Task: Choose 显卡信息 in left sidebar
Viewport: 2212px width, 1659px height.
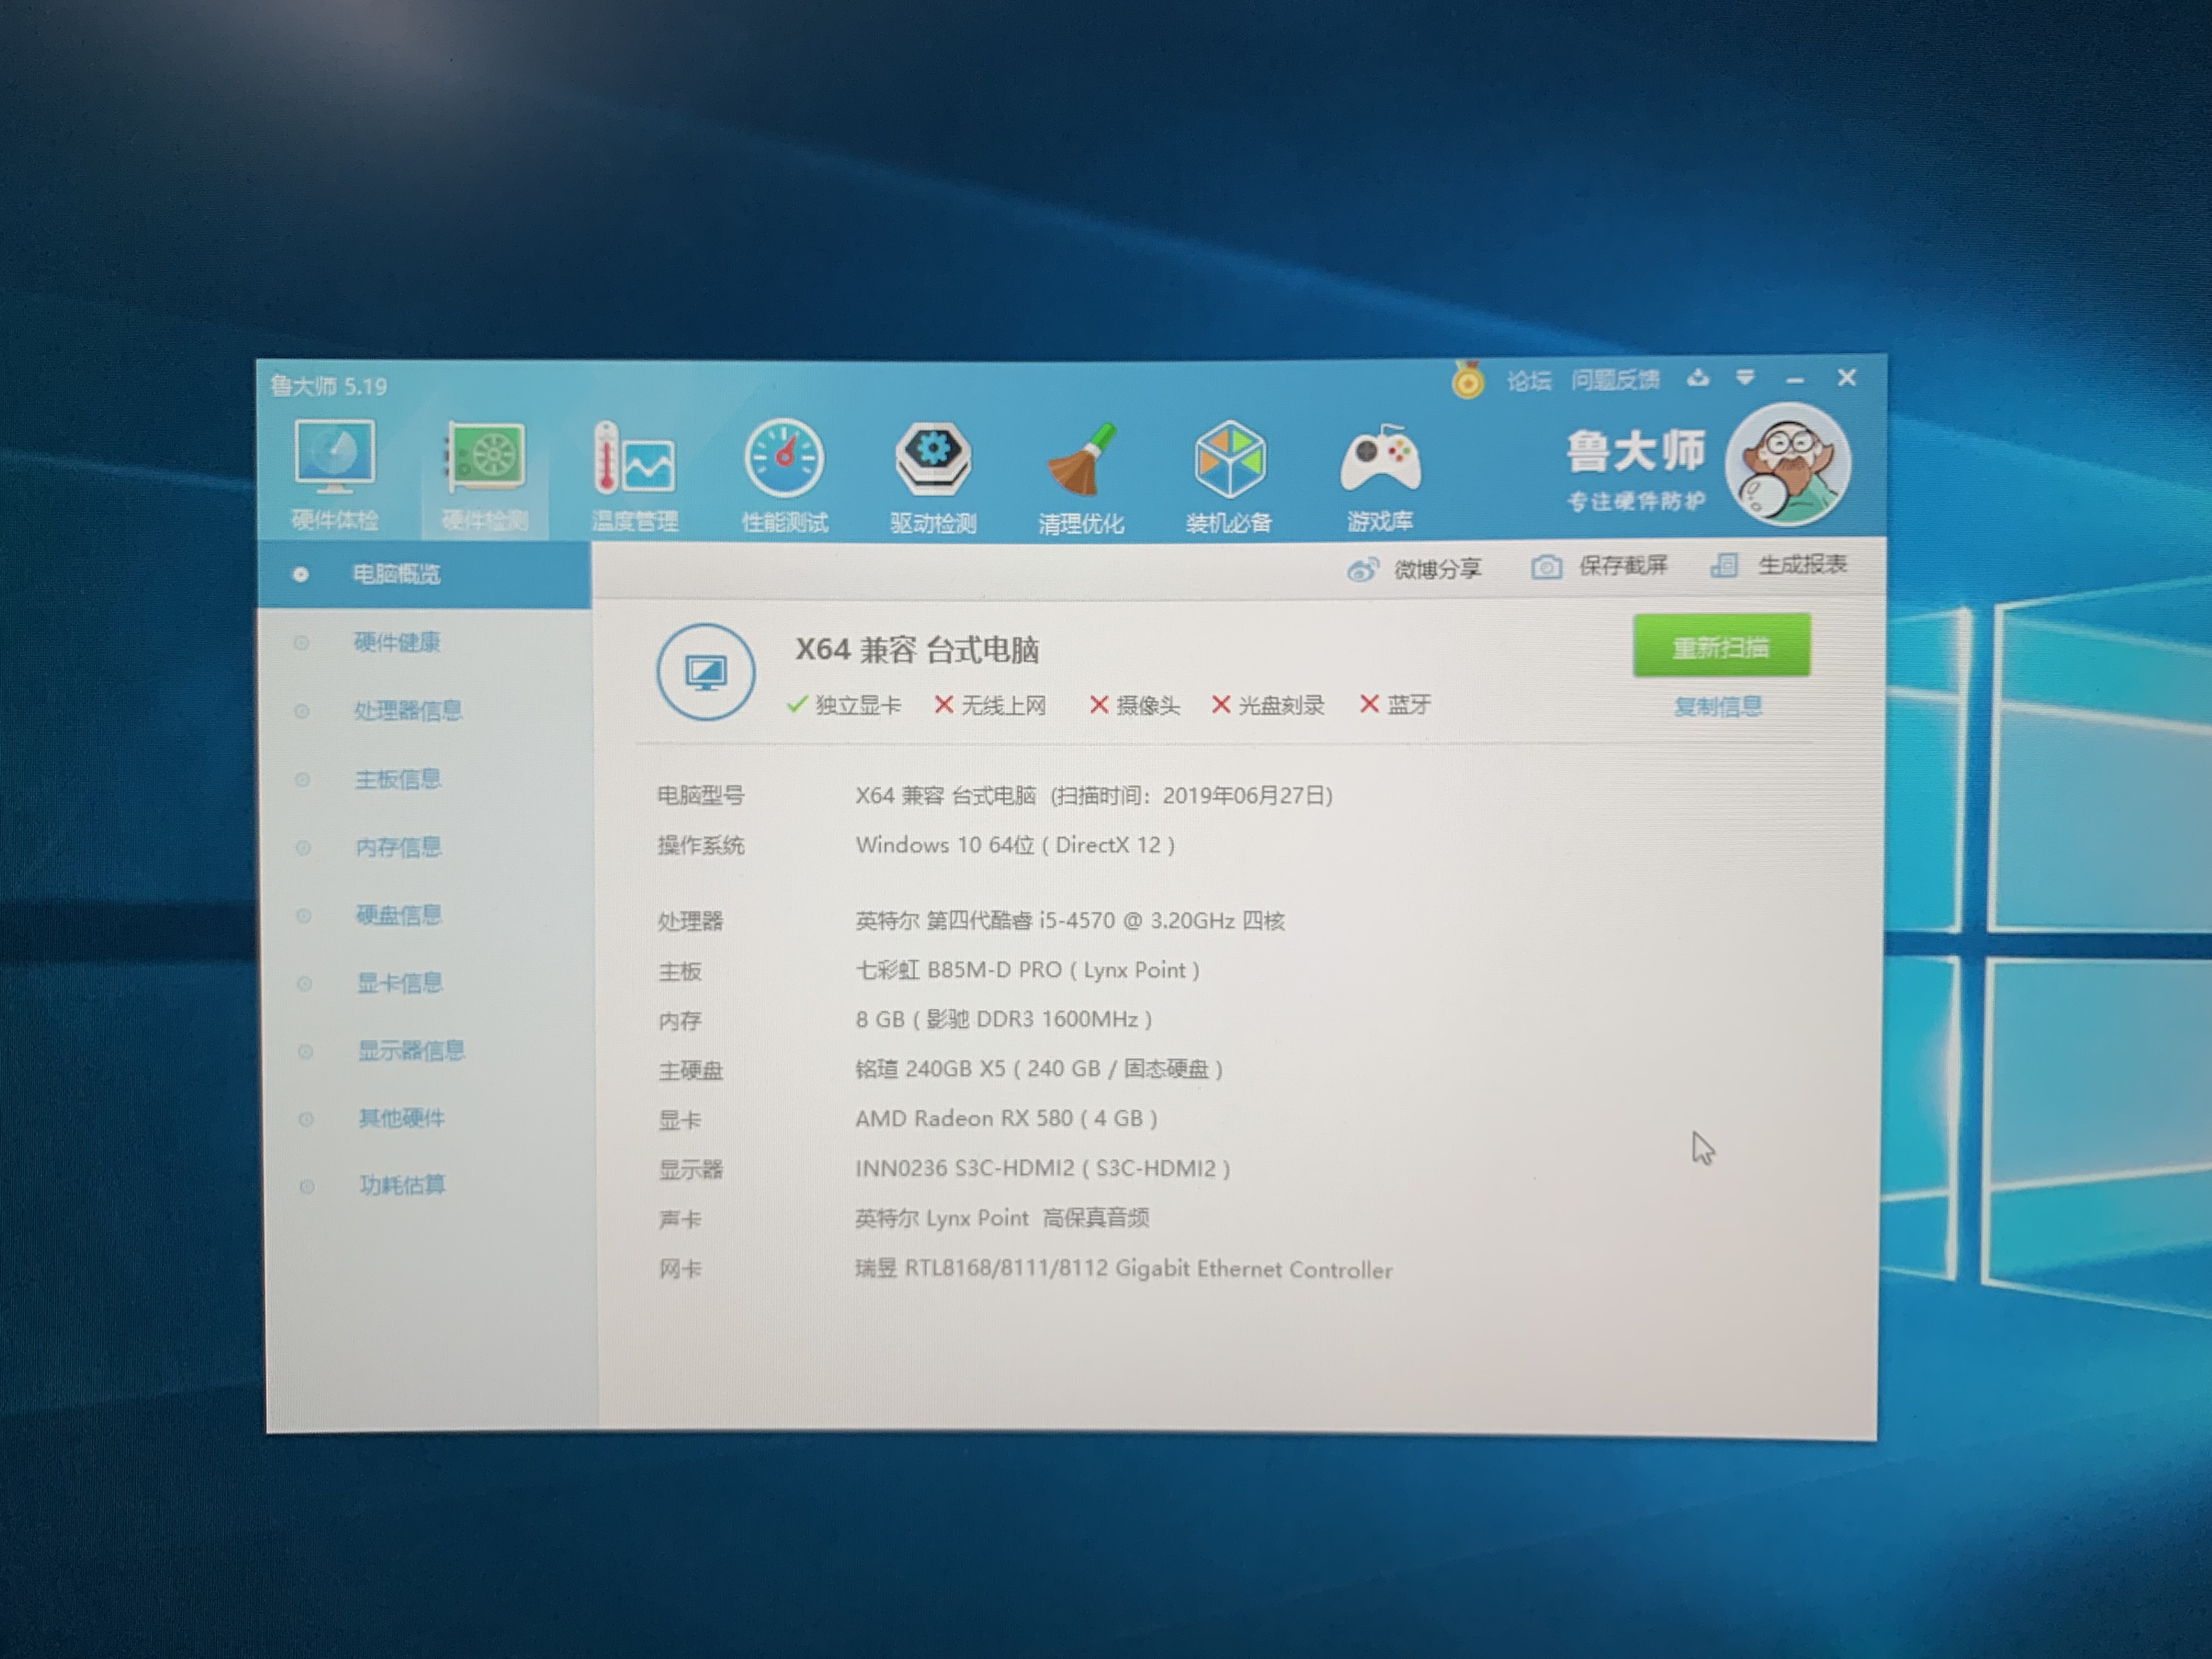Action: pos(399,983)
